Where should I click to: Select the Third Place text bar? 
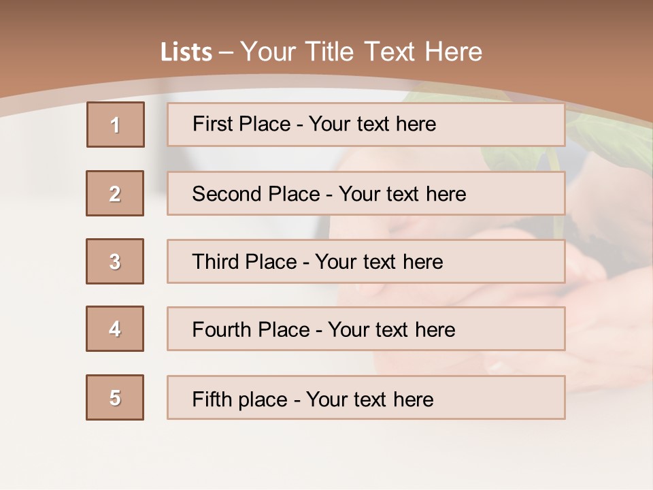coord(366,261)
